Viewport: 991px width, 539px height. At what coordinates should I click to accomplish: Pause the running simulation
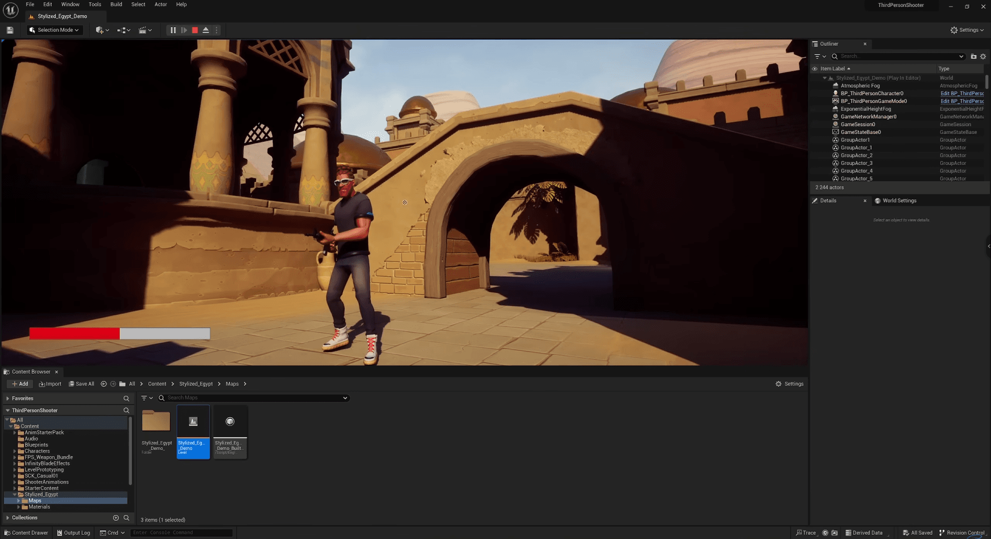coord(173,30)
